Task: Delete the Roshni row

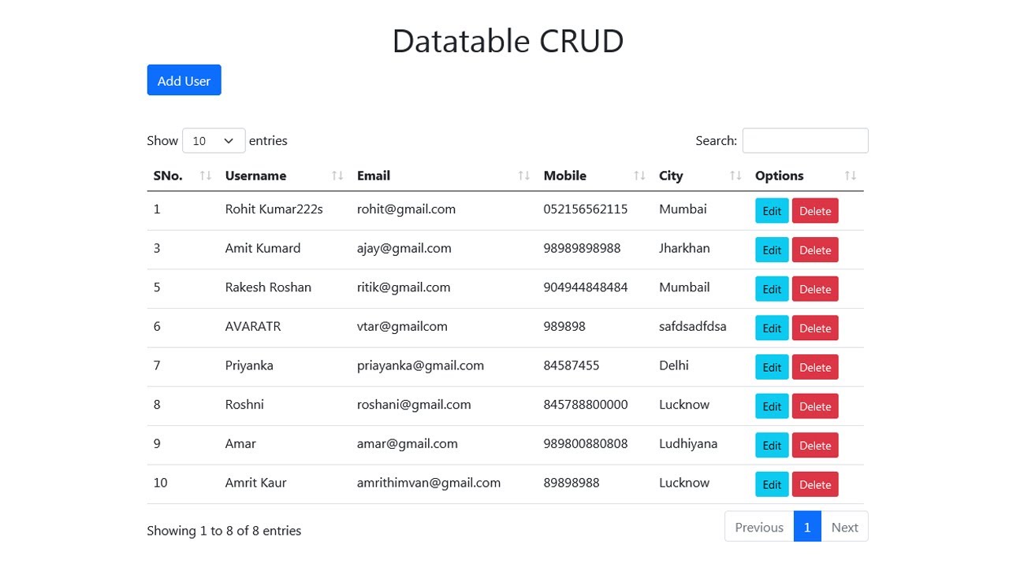Action: tap(815, 406)
